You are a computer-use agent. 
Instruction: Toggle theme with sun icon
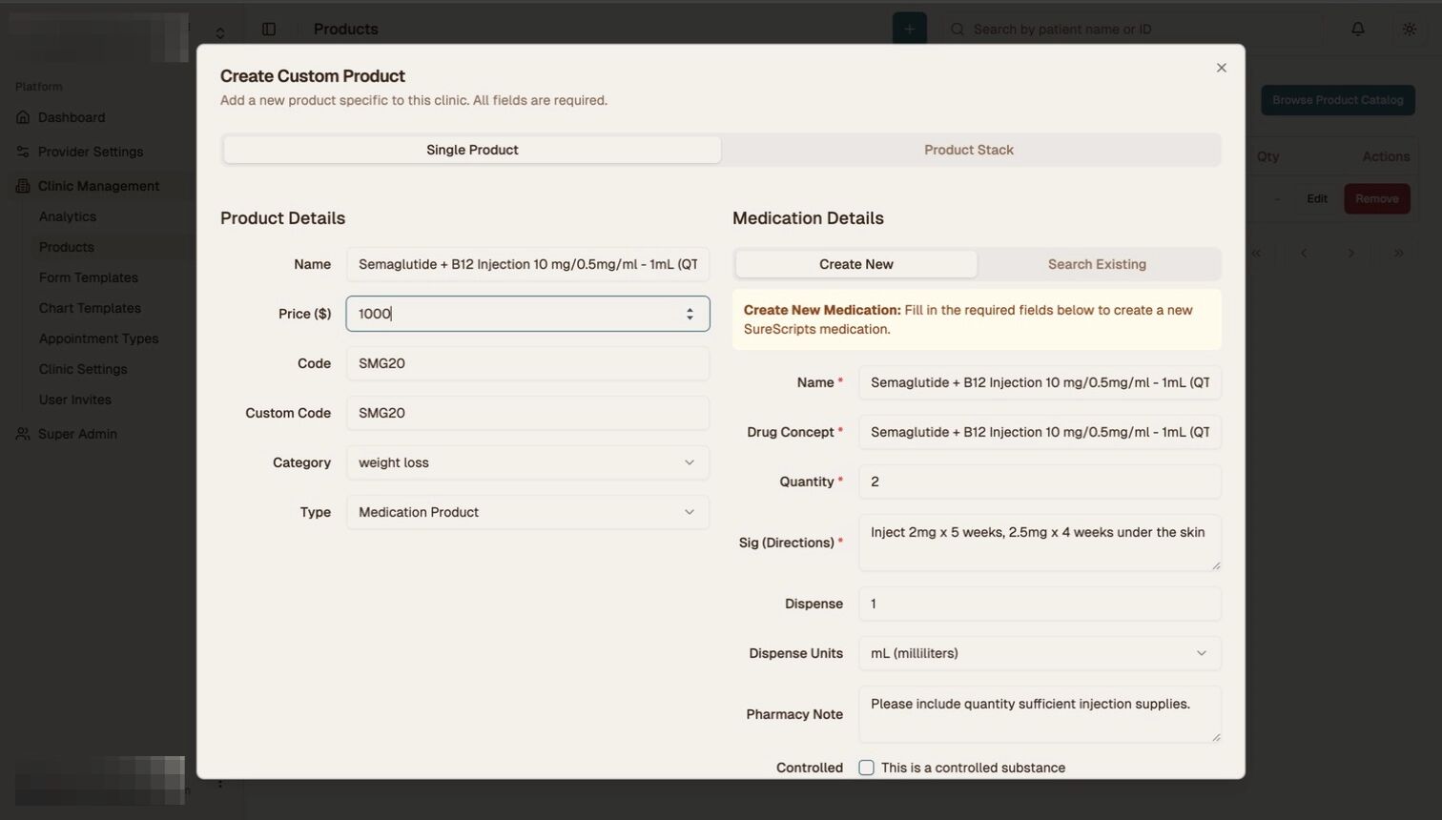coord(1410,30)
